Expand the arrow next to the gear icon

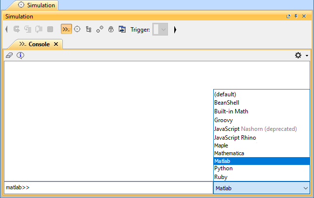tap(307, 55)
